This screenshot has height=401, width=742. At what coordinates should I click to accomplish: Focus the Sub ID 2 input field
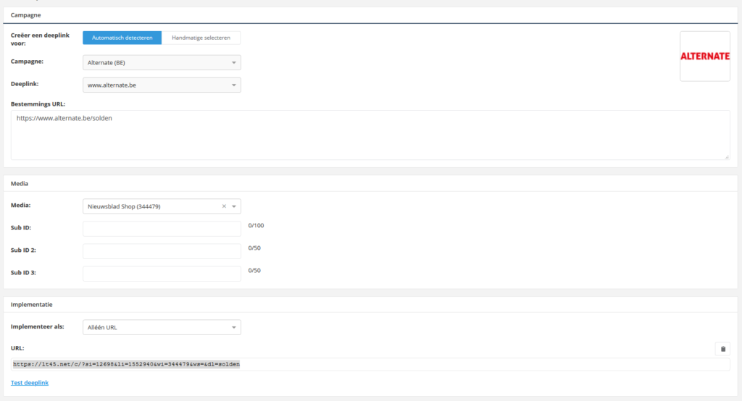pyautogui.click(x=162, y=251)
